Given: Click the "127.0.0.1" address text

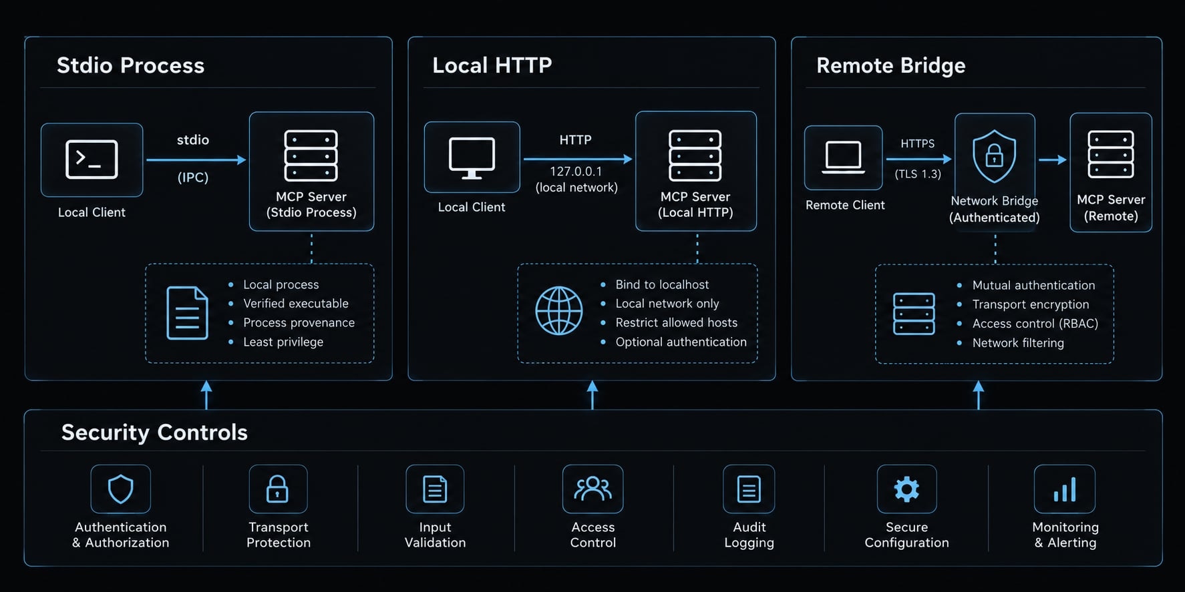Looking at the screenshot, I should point(576,172).
